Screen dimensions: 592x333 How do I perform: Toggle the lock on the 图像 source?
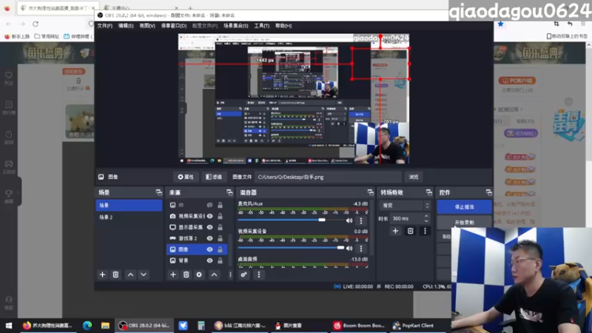(220, 249)
